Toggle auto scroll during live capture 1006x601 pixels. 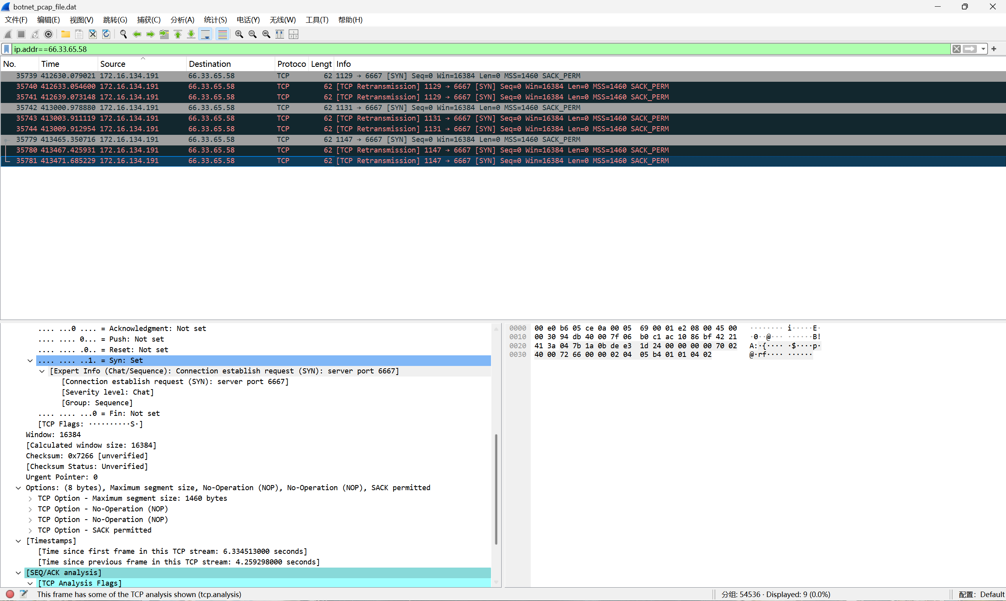pos(206,35)
